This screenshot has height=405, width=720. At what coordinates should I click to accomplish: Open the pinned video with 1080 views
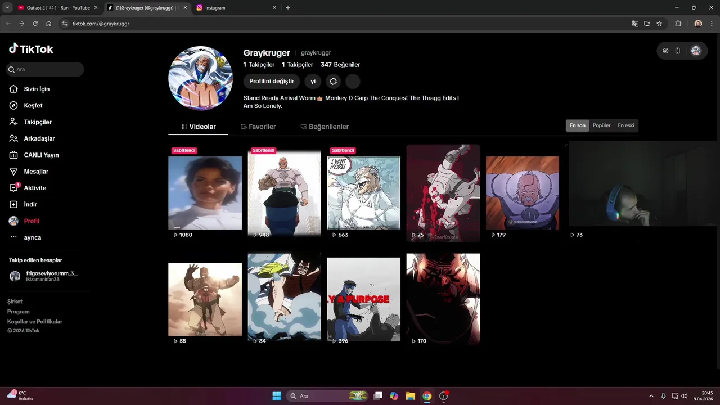pos(205,192)
